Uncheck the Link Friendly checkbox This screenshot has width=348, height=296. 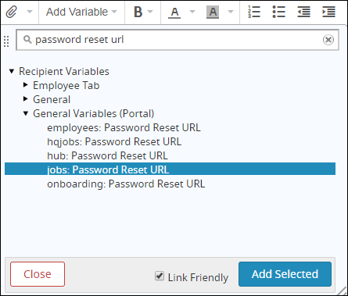coord(160,276)
